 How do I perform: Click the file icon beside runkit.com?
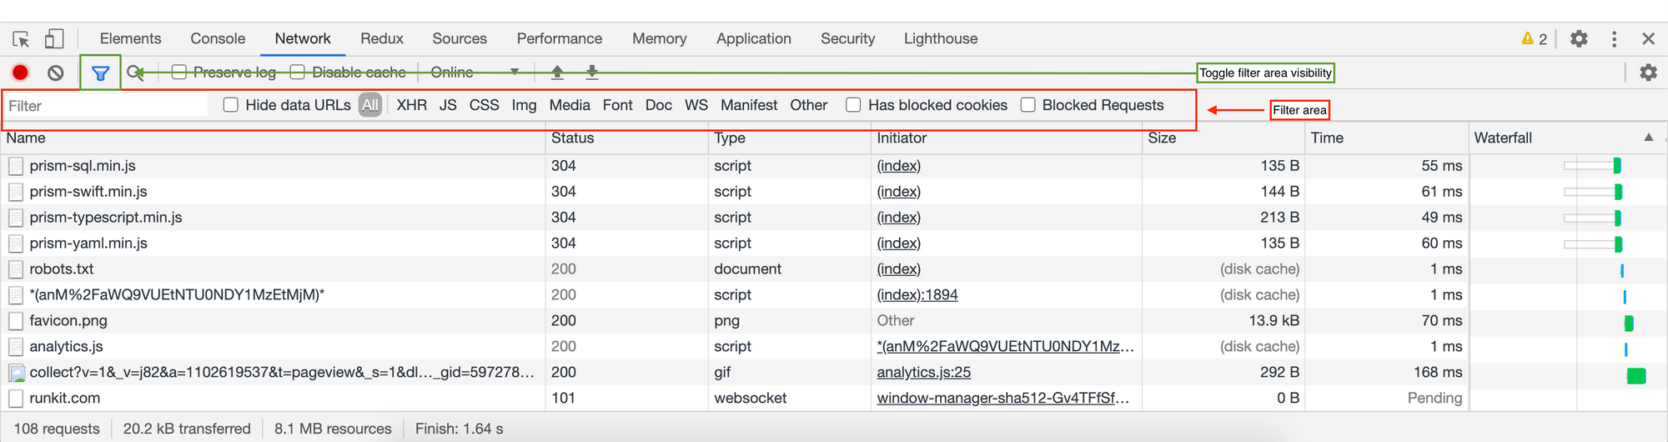point(16,399)
